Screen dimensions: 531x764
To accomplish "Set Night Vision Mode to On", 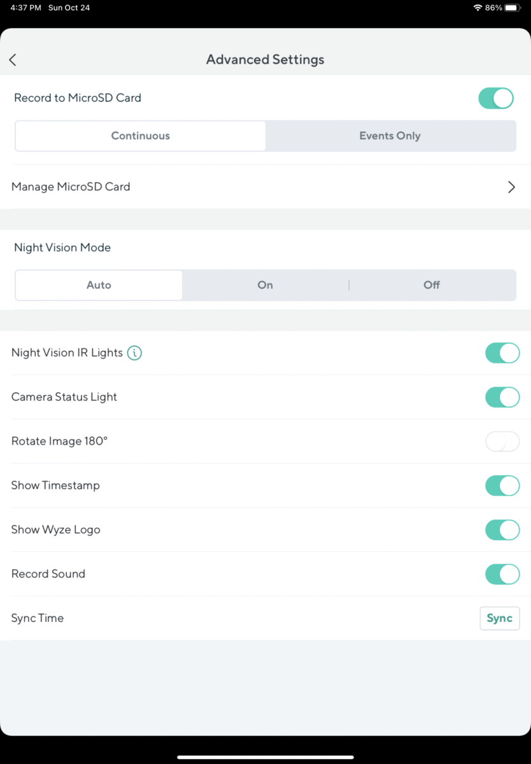I will 265,285.
